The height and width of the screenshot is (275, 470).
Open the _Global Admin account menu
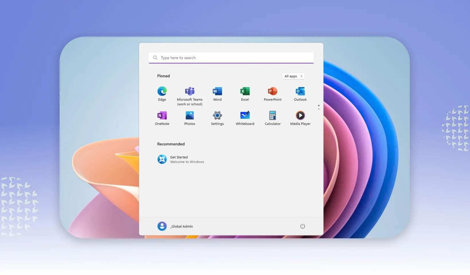click(181, 226)
